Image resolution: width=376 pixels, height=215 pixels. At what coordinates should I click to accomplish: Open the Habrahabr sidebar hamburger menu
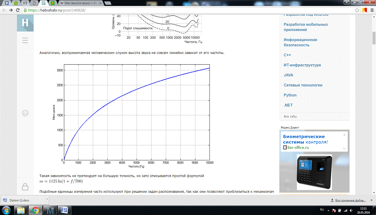[x=25, y=40]
